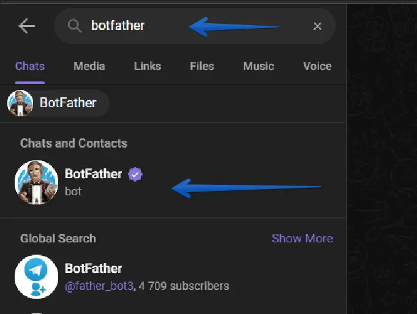Click the small BotFather chip avatar
Image resolution: width=417 pixels, height=314 pixels.
click(x=20, y=103)
